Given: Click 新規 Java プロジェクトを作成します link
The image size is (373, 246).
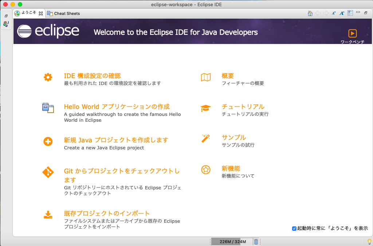Looking at the screenshot, I should [x=116, y=140].
